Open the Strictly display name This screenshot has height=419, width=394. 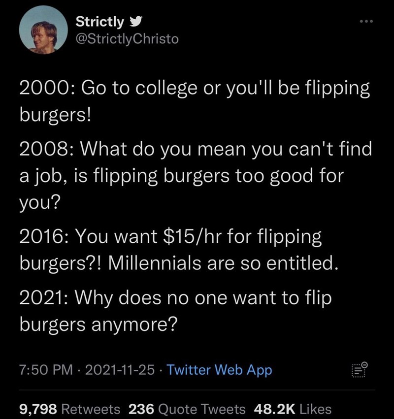click(x=100, y=22)
